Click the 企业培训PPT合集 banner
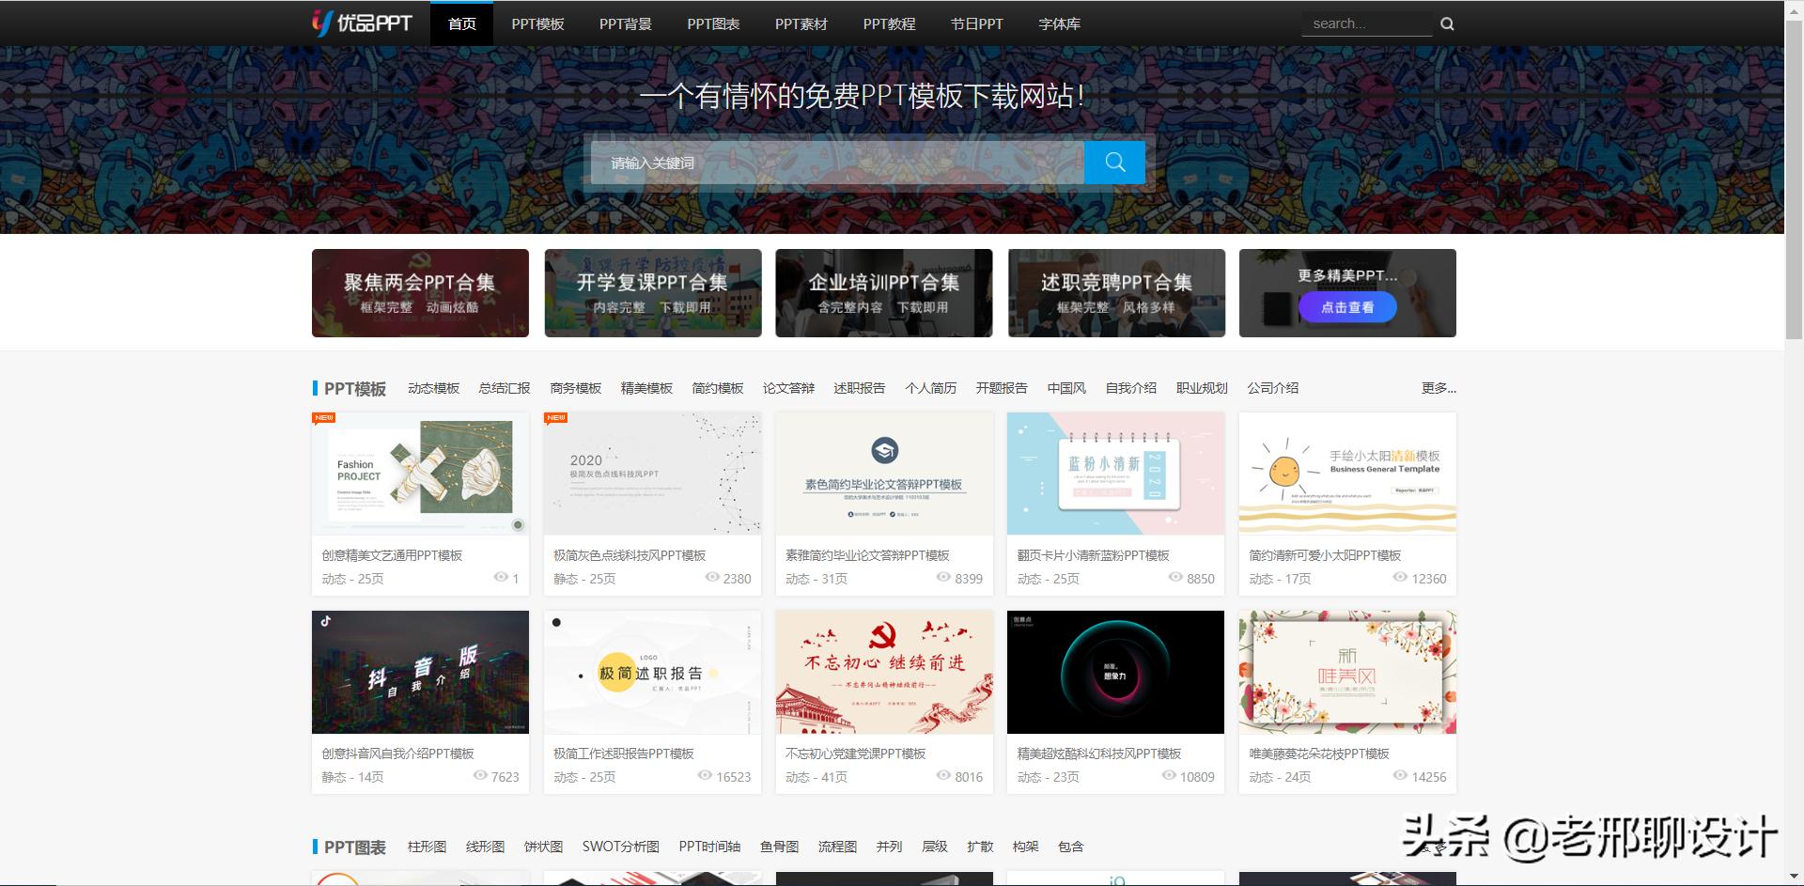Image resolution: width=1804 pixels, height=886 pixels. (x=883, y=292)
